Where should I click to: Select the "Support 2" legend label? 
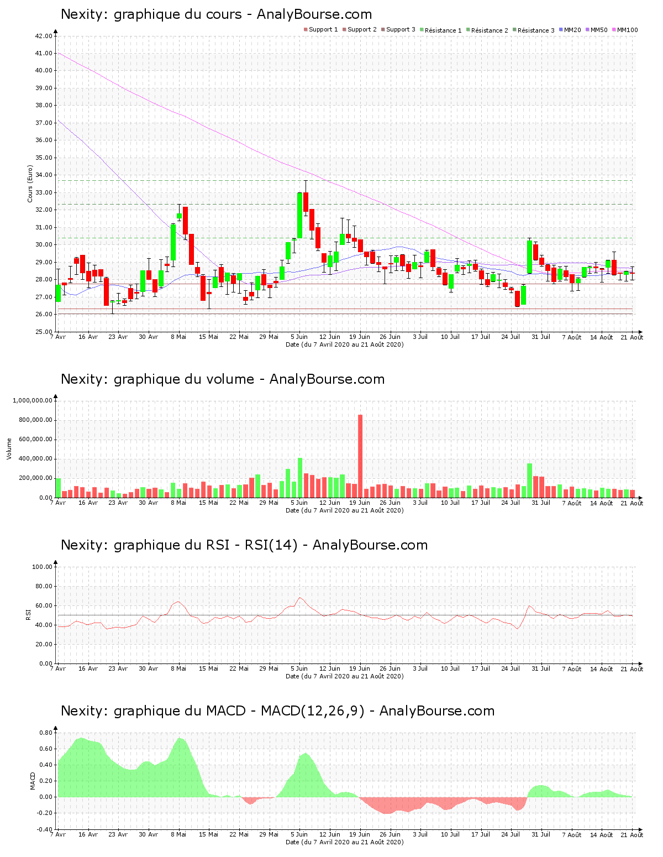click(x=362, y=30)
